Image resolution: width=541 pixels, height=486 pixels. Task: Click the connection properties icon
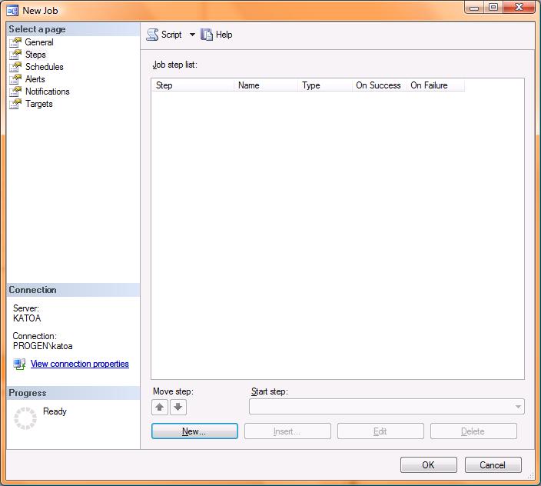click(19, 364)
